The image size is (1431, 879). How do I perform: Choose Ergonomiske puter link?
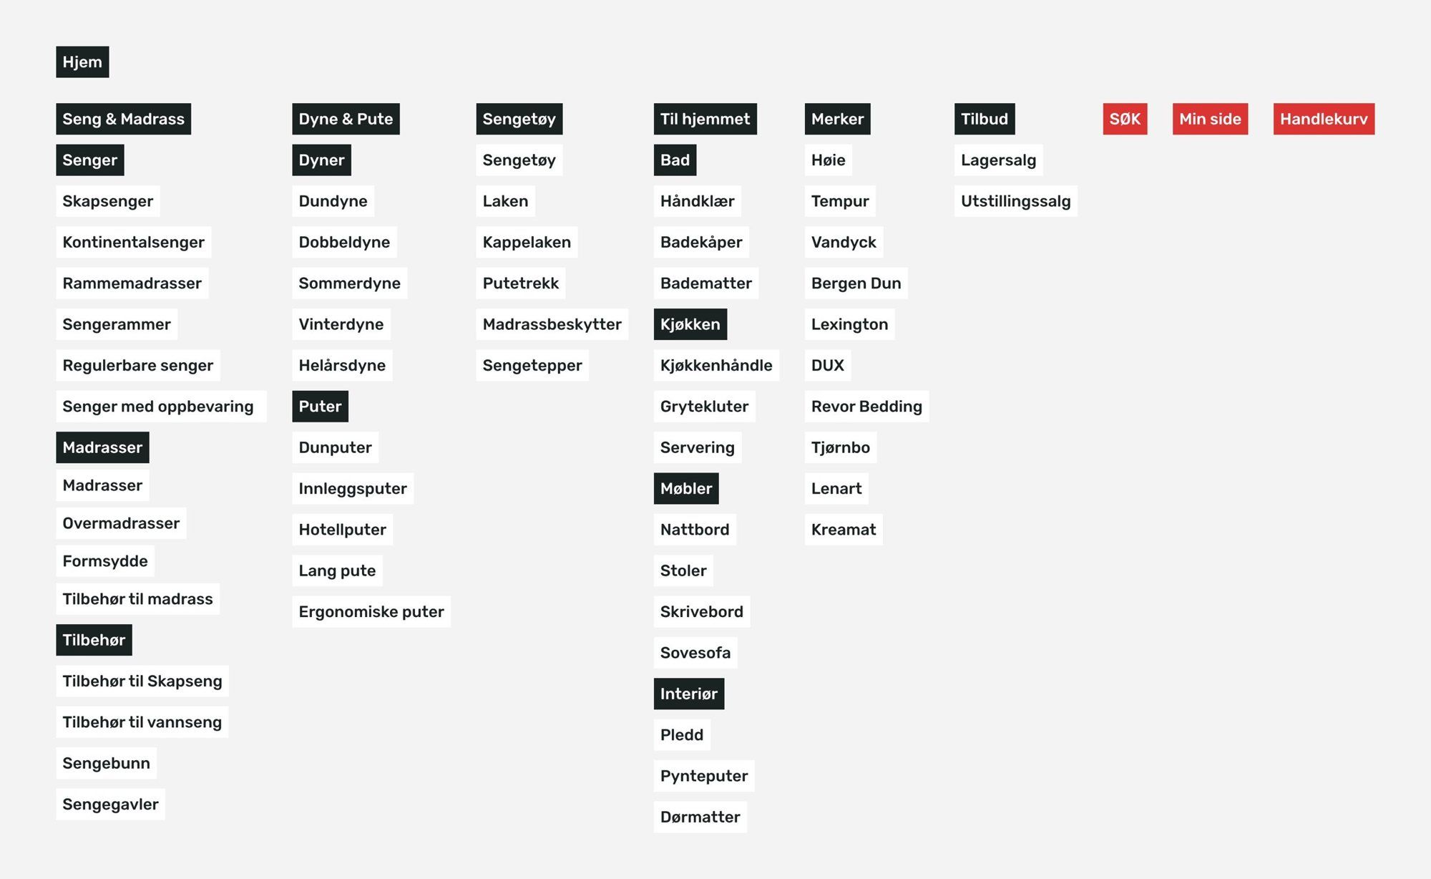(371, 612)
